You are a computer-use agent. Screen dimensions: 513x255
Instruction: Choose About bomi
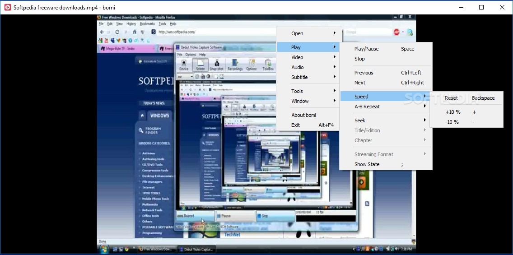click(309, 115)
